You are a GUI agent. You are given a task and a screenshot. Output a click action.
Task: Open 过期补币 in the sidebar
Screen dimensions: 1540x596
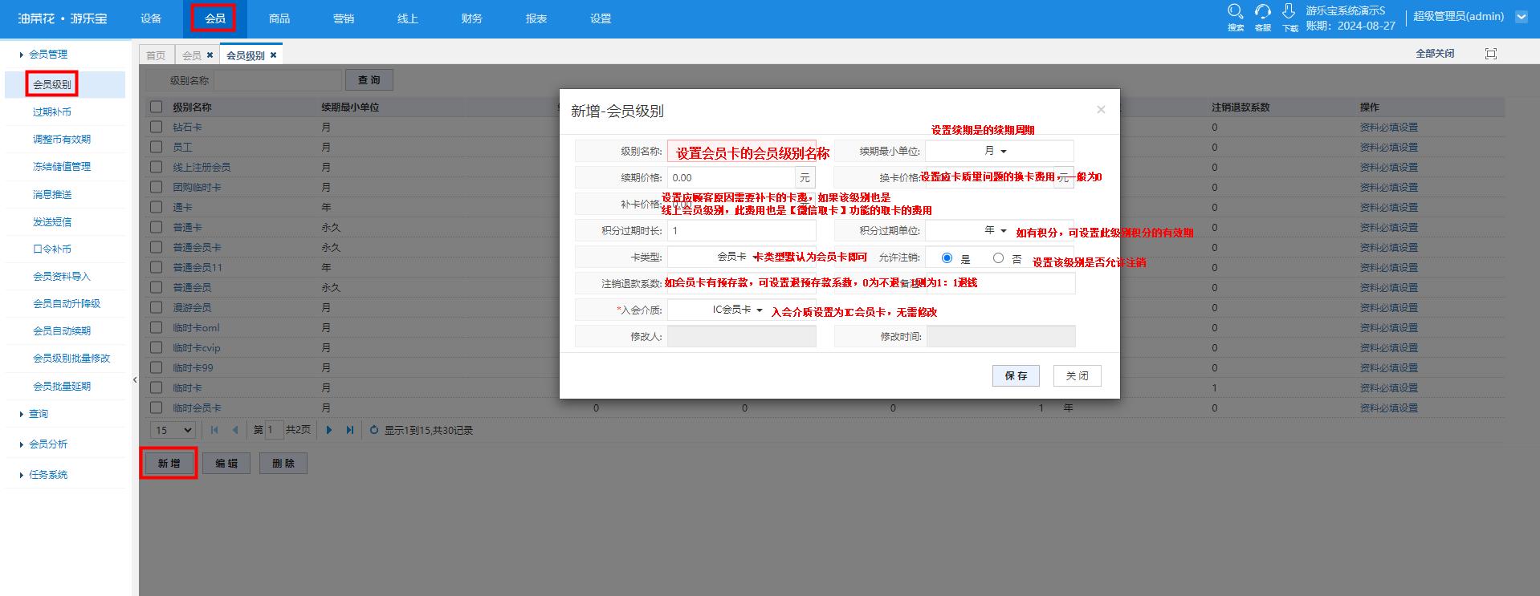52,112
